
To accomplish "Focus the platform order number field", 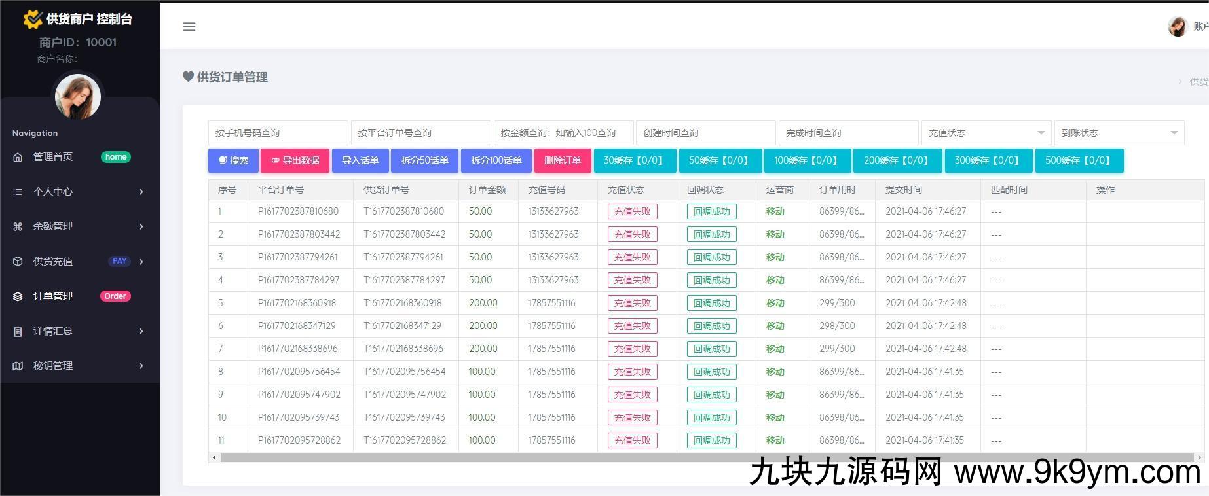I will click(420, 133).
